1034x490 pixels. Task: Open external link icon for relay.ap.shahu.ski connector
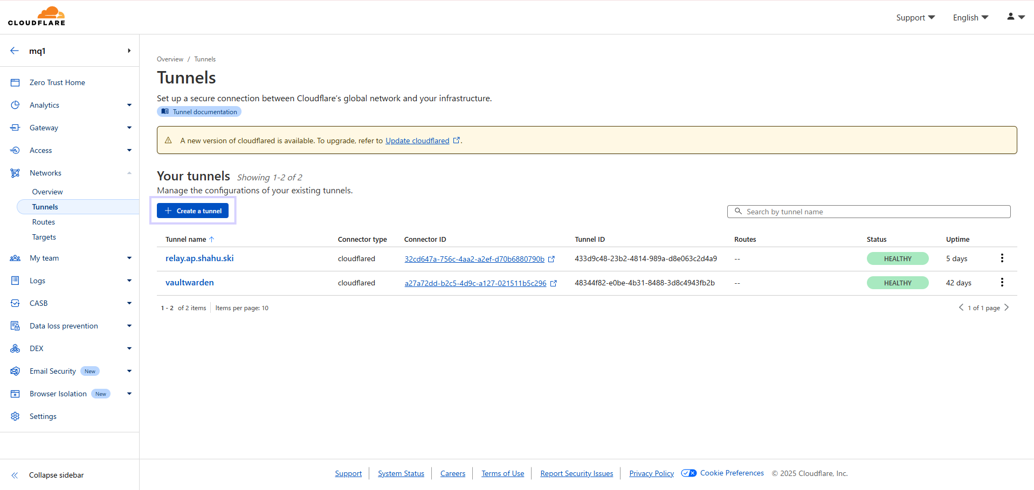click(552, 259)
